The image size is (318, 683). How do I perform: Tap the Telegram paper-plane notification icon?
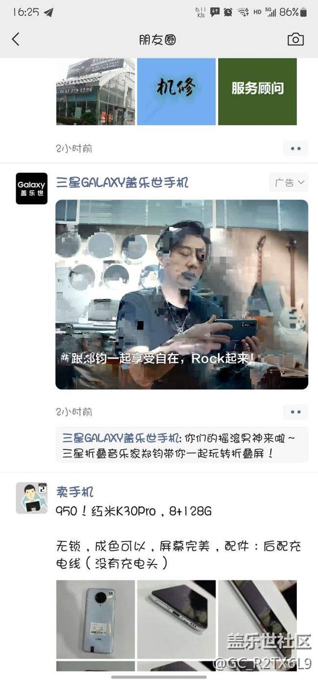click(x=48, y=12)
